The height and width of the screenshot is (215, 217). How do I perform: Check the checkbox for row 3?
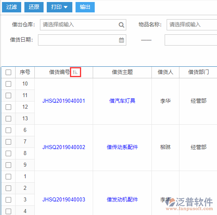point(8,200)
